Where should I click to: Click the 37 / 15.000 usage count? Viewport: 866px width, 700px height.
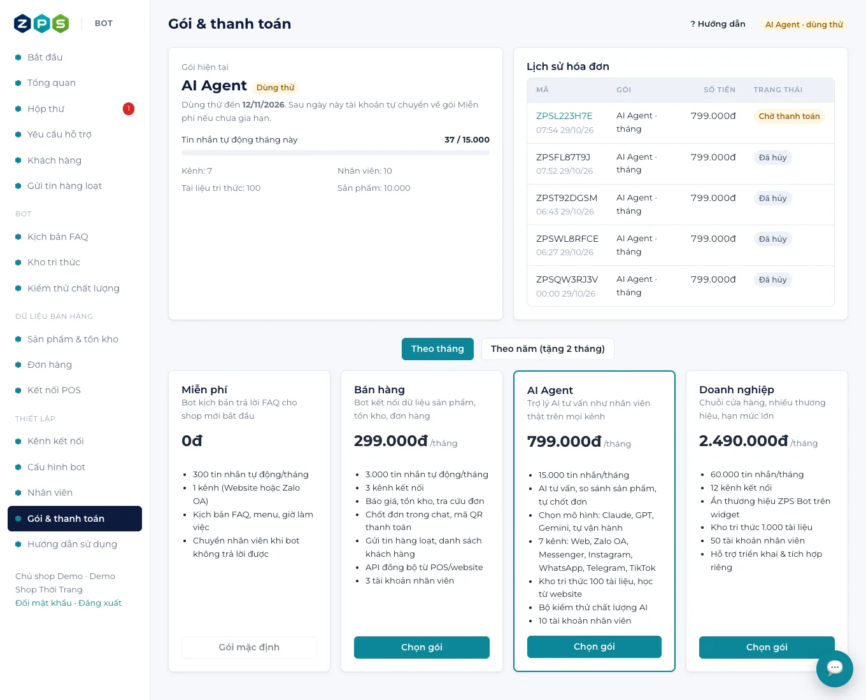[x=467, y=139]
